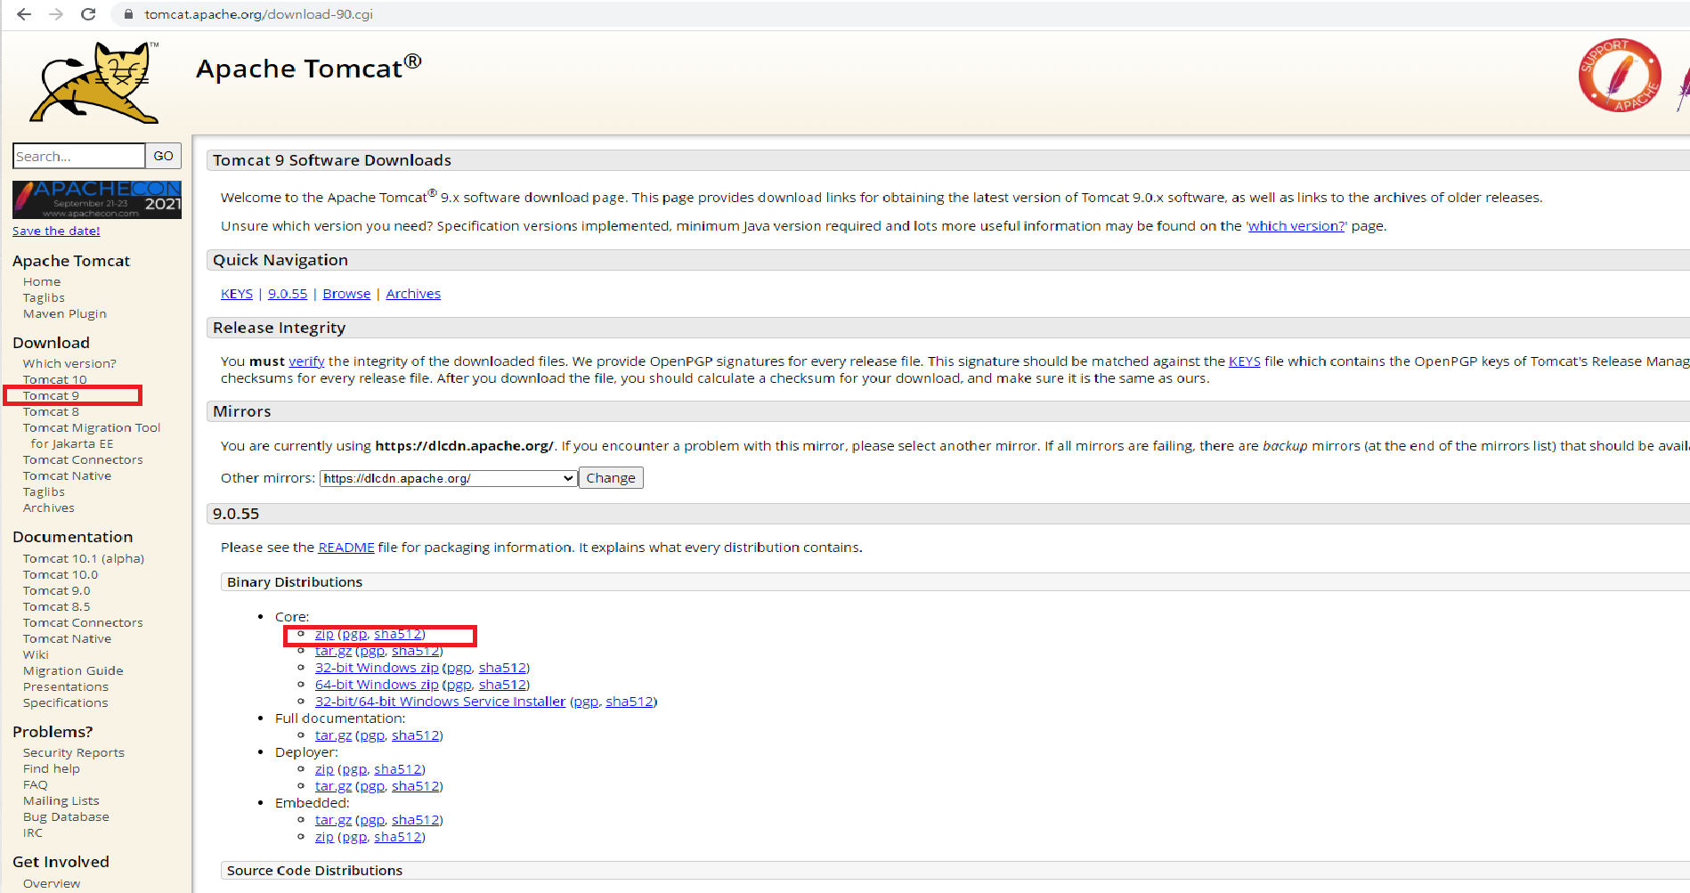
Task: Select Tomcat 8 download page
Action: click(x=52, y=411)
